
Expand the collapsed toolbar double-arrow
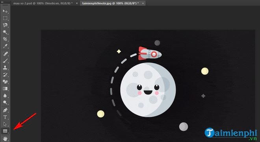2,2
